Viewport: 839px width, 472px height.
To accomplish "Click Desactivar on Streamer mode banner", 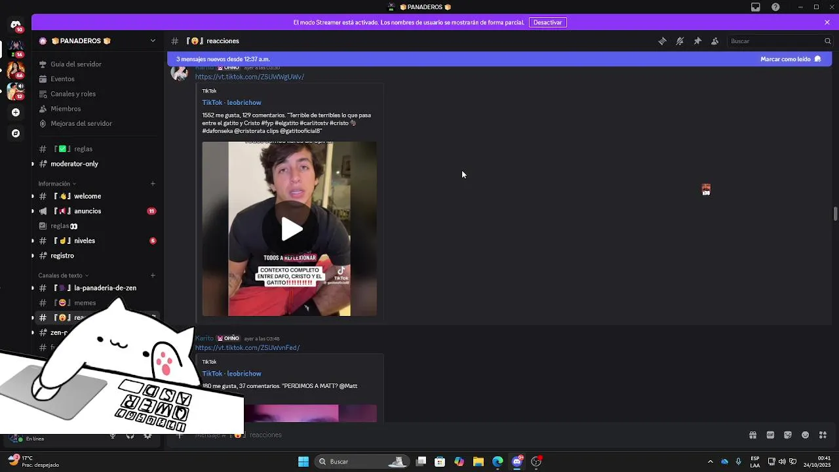I will (547, 22).
